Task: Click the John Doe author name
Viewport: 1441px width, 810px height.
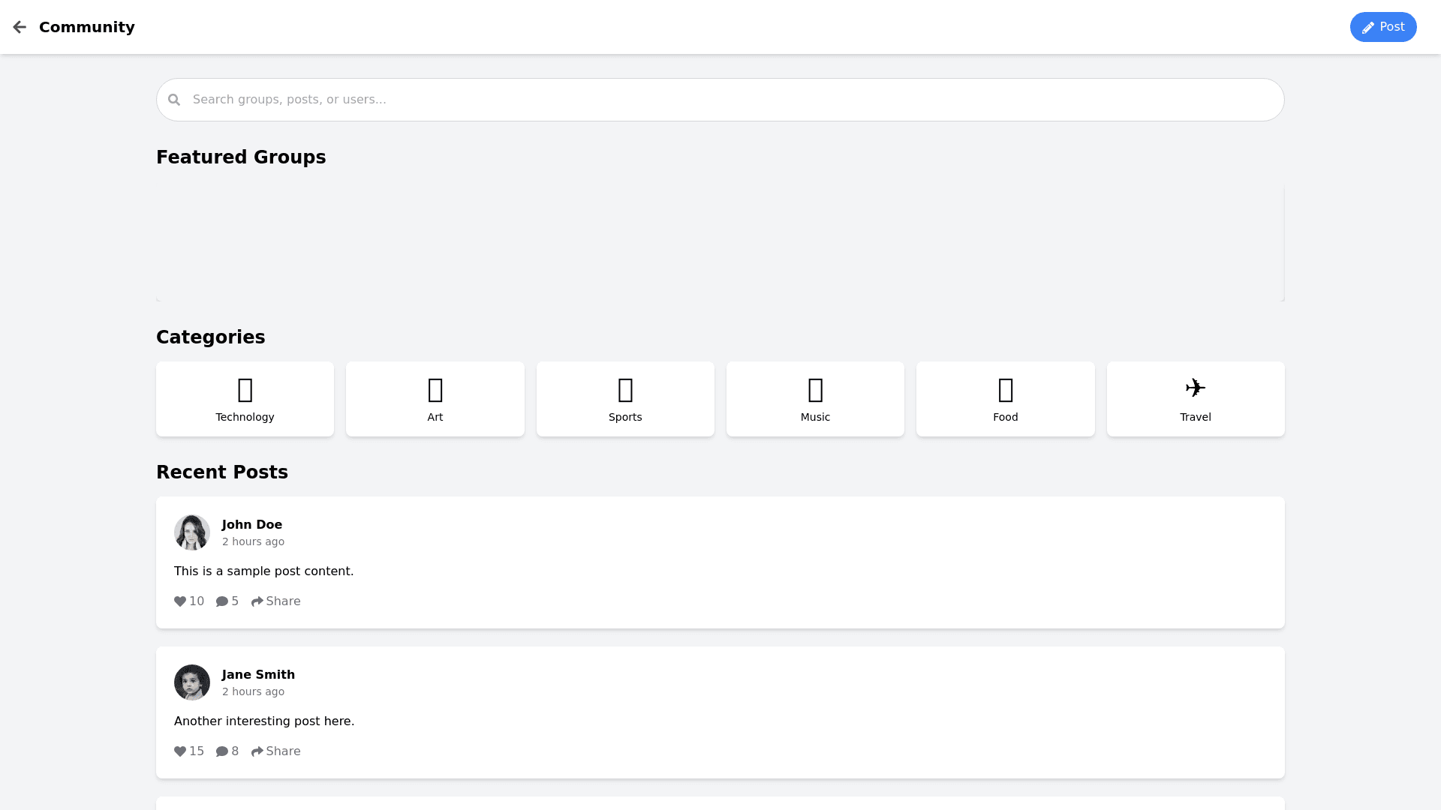Action: 252,525
